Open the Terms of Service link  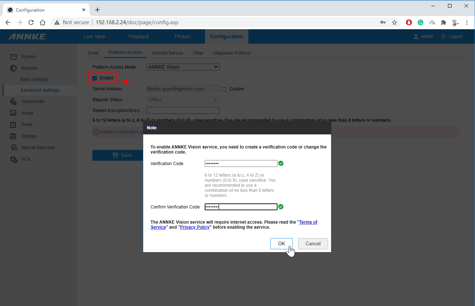(308, 222)
